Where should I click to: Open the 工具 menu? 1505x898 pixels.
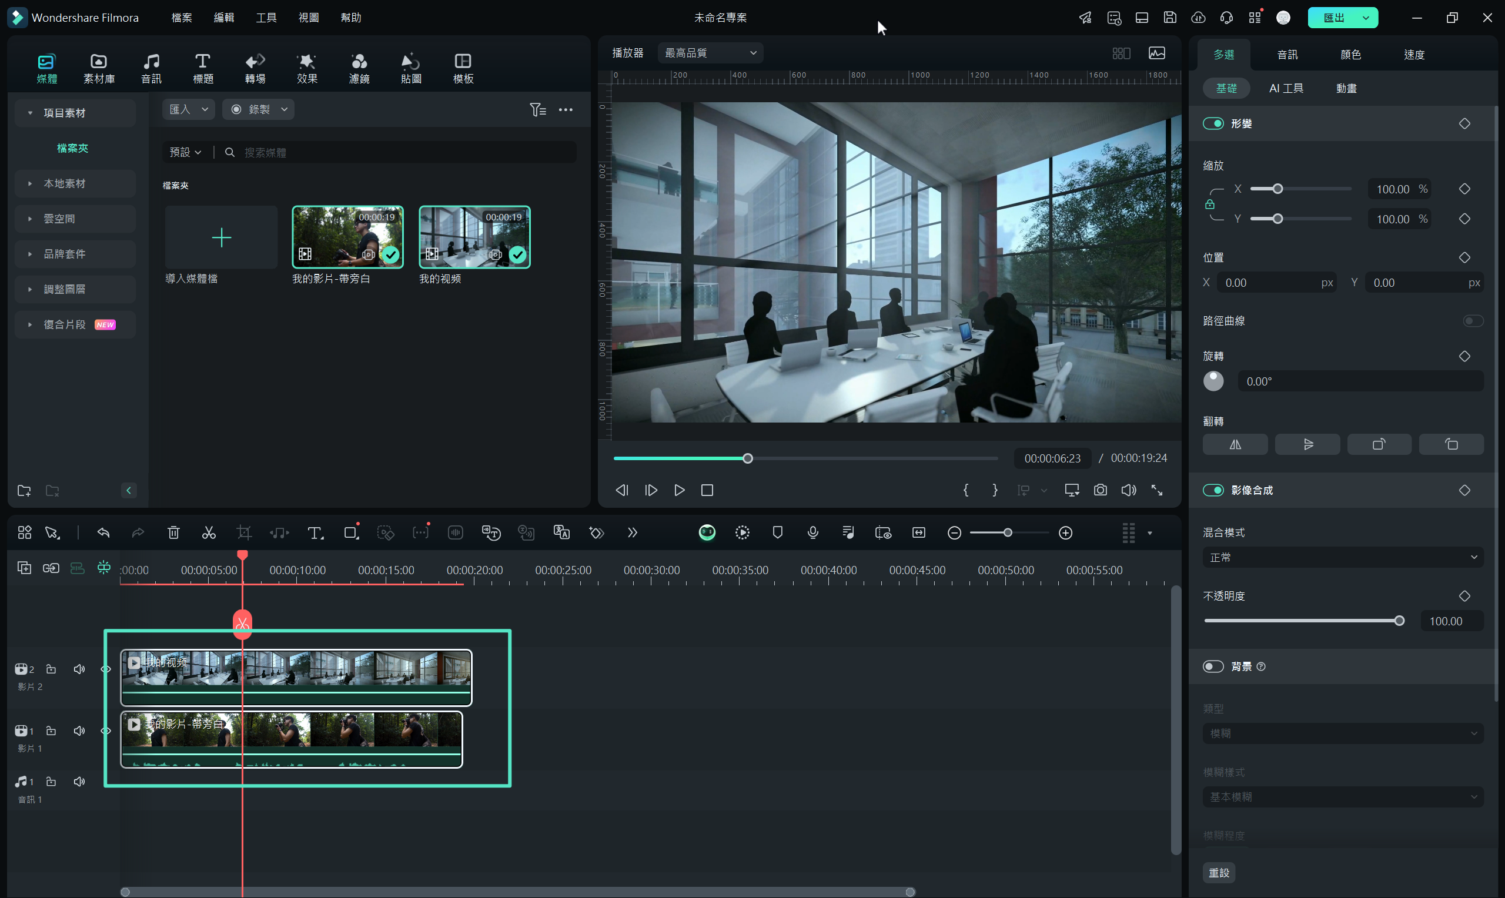click(266, 18)
